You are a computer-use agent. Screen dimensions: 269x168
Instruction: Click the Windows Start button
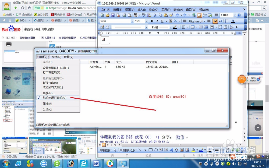pyautogui.click(x=6, y=163)
